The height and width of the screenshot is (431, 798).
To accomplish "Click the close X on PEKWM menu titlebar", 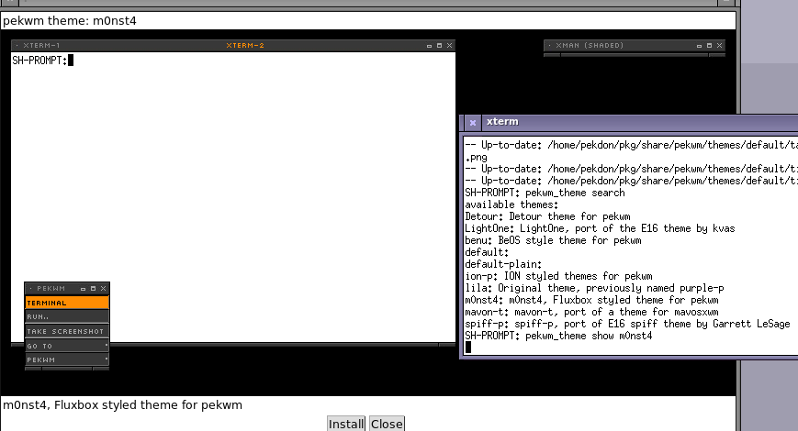I will point(104,289).
